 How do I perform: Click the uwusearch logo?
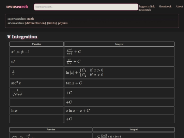click(x=17, y=7)
